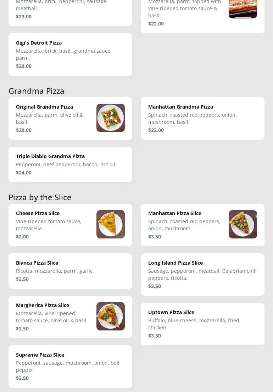Screen dimensions: 273x392
Task: Click the Cheese Pizza Slice photo
Action: tap(111, 224)
